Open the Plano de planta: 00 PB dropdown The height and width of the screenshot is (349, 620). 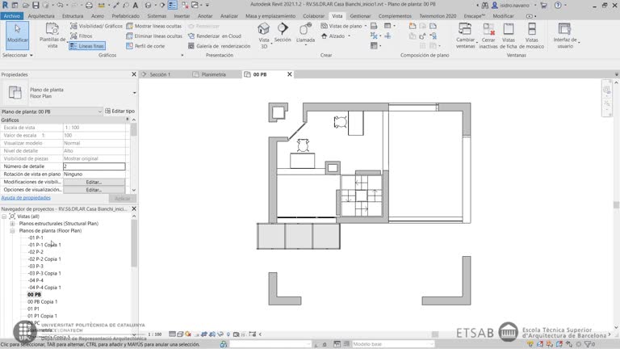(99, 111)
